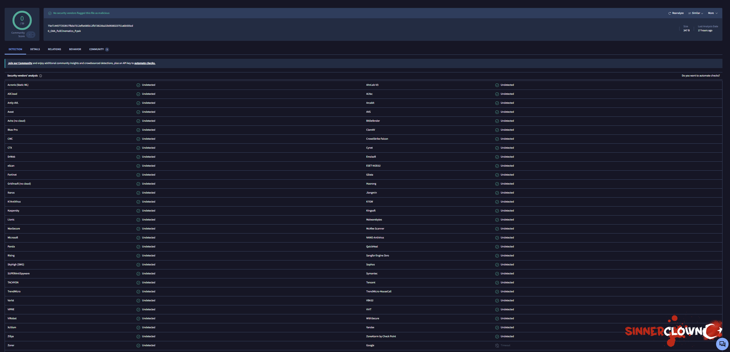This screenshot has width=730, height=352.
Task: Click the Kingsoft vendor name
Action: 371,211
